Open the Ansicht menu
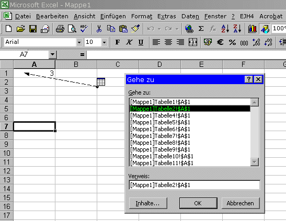The height and width of the screenshot is (221, 286). (85, 16)
